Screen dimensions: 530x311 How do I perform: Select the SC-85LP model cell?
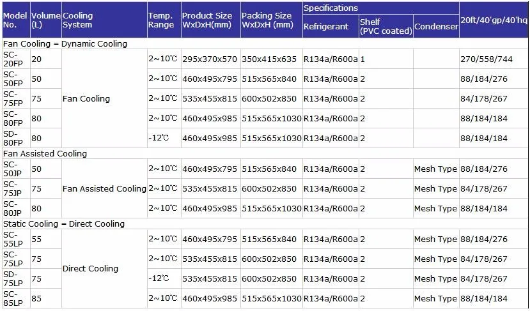coord(15,298)
